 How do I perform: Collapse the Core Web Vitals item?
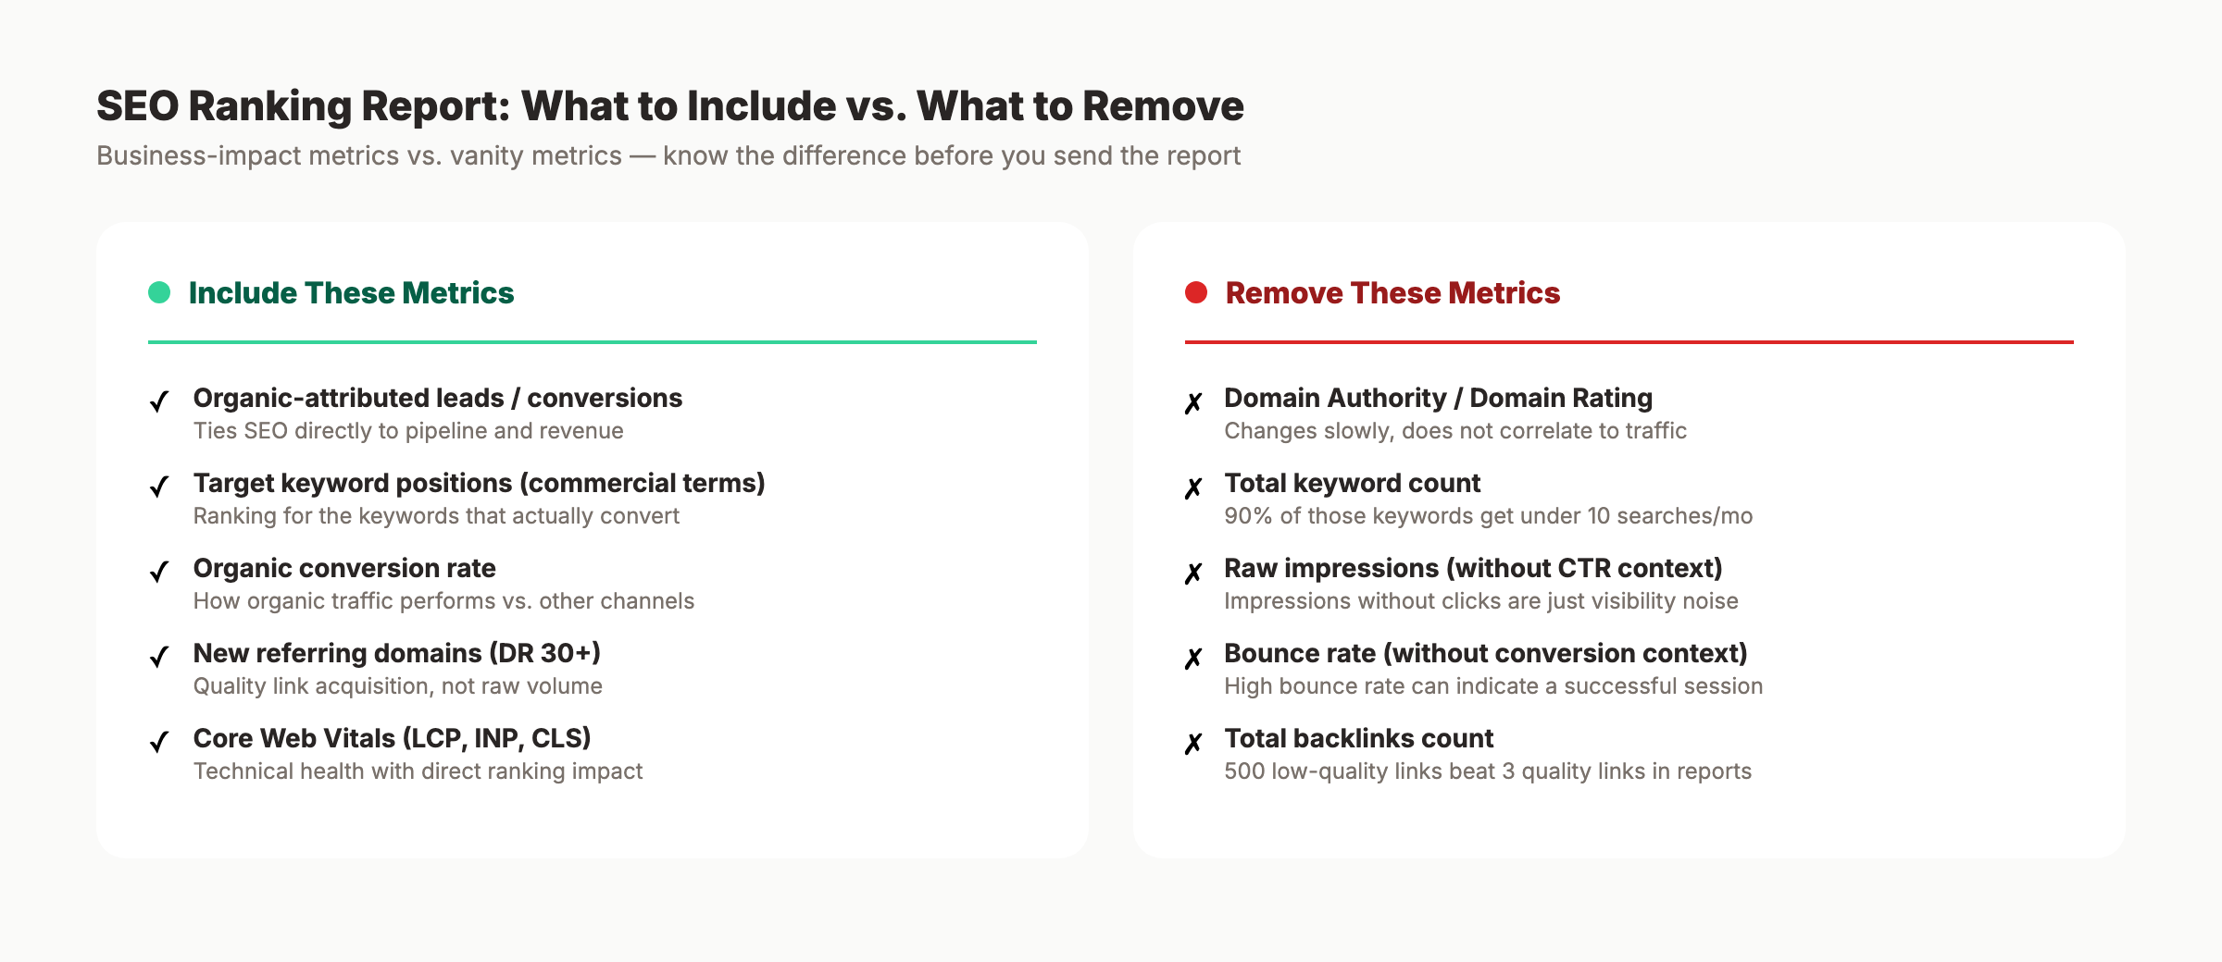pyautogui.click(x=392, y=739)
